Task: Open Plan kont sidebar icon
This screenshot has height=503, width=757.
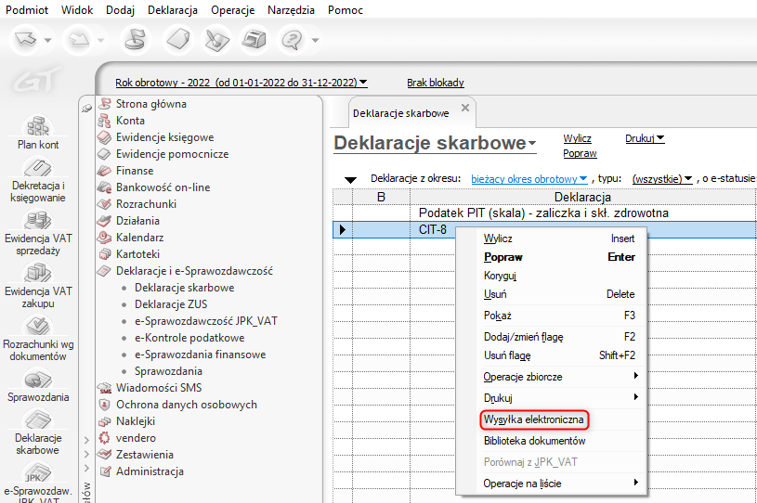Action: 37,128
